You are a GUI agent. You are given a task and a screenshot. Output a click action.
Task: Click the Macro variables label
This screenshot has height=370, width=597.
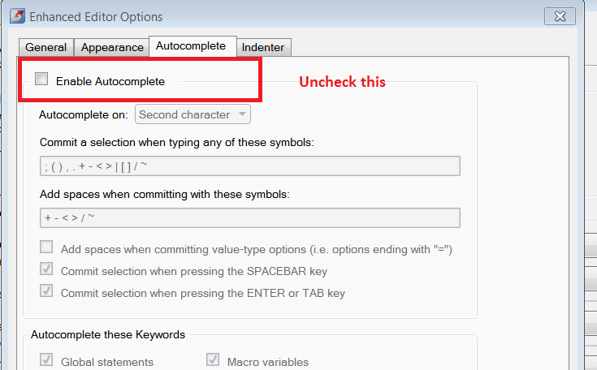(268, 362)
